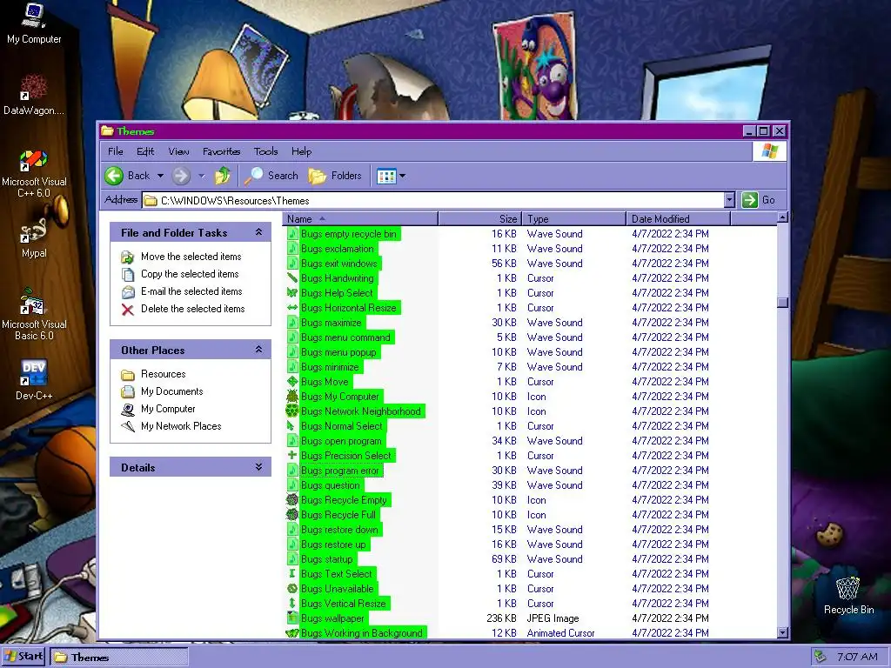Select the Bugs Recycle Empty icon file
Screen dimensions: 891x668
click(292, 500)
